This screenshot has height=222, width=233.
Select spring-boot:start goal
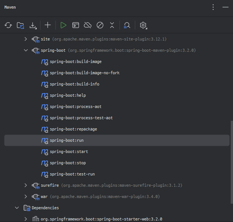tap(69, 151)
